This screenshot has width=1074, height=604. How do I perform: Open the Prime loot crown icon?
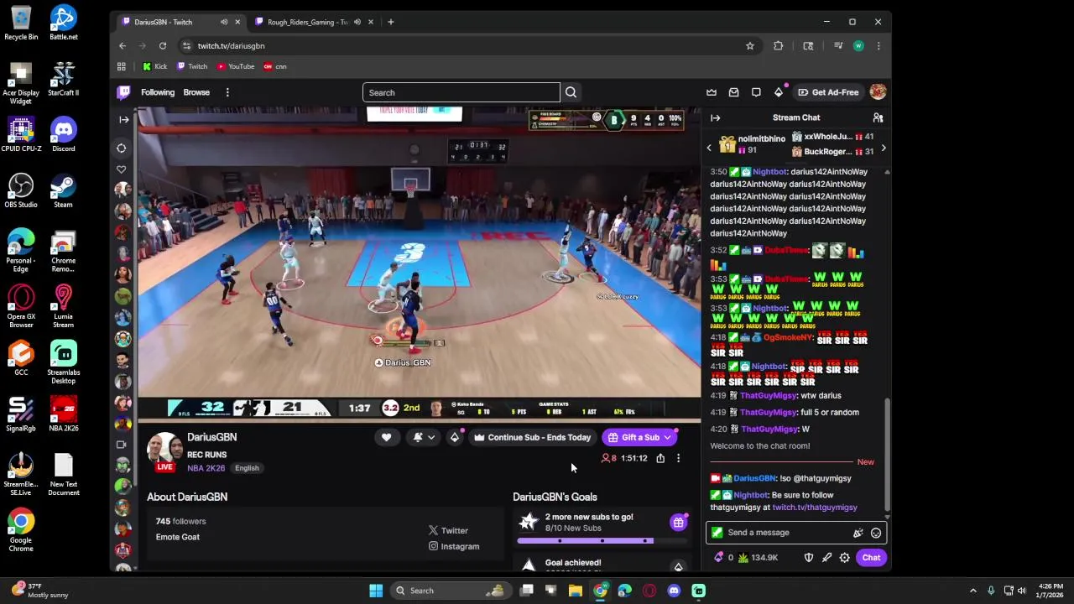(712, 92)
